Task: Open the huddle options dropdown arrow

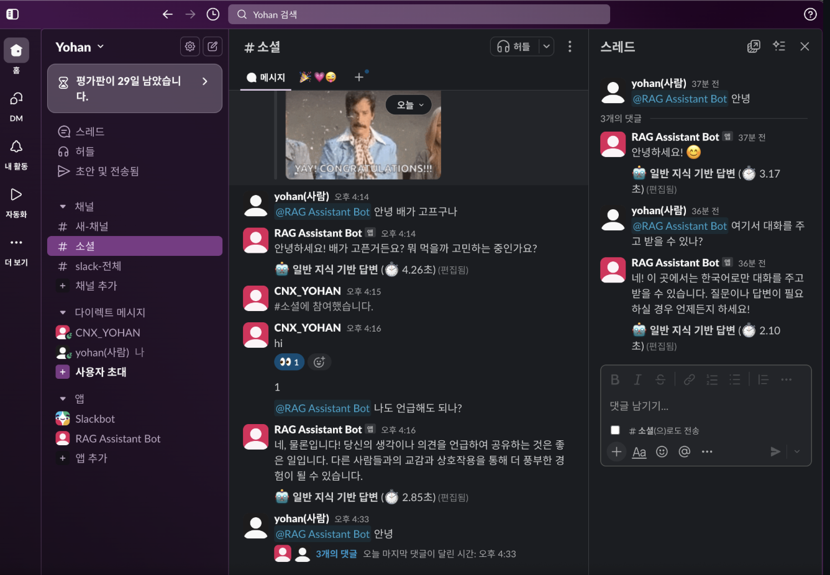Action: (546, 47)
